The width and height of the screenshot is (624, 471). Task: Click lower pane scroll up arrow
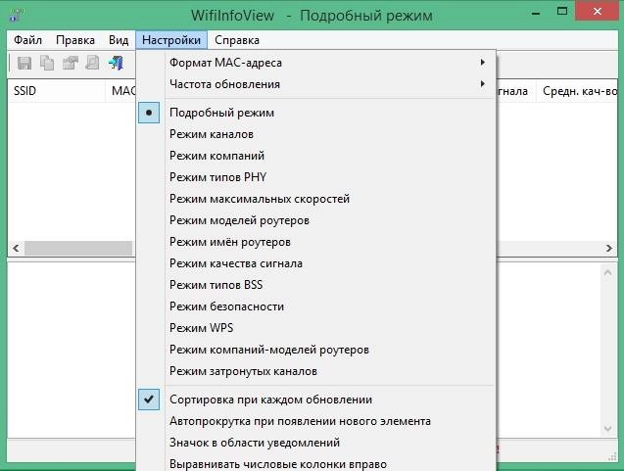607,273
